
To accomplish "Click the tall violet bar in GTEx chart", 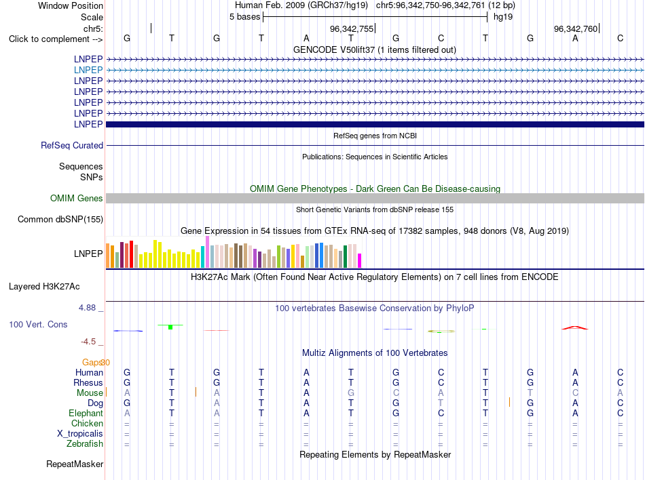I will (207, 252).
